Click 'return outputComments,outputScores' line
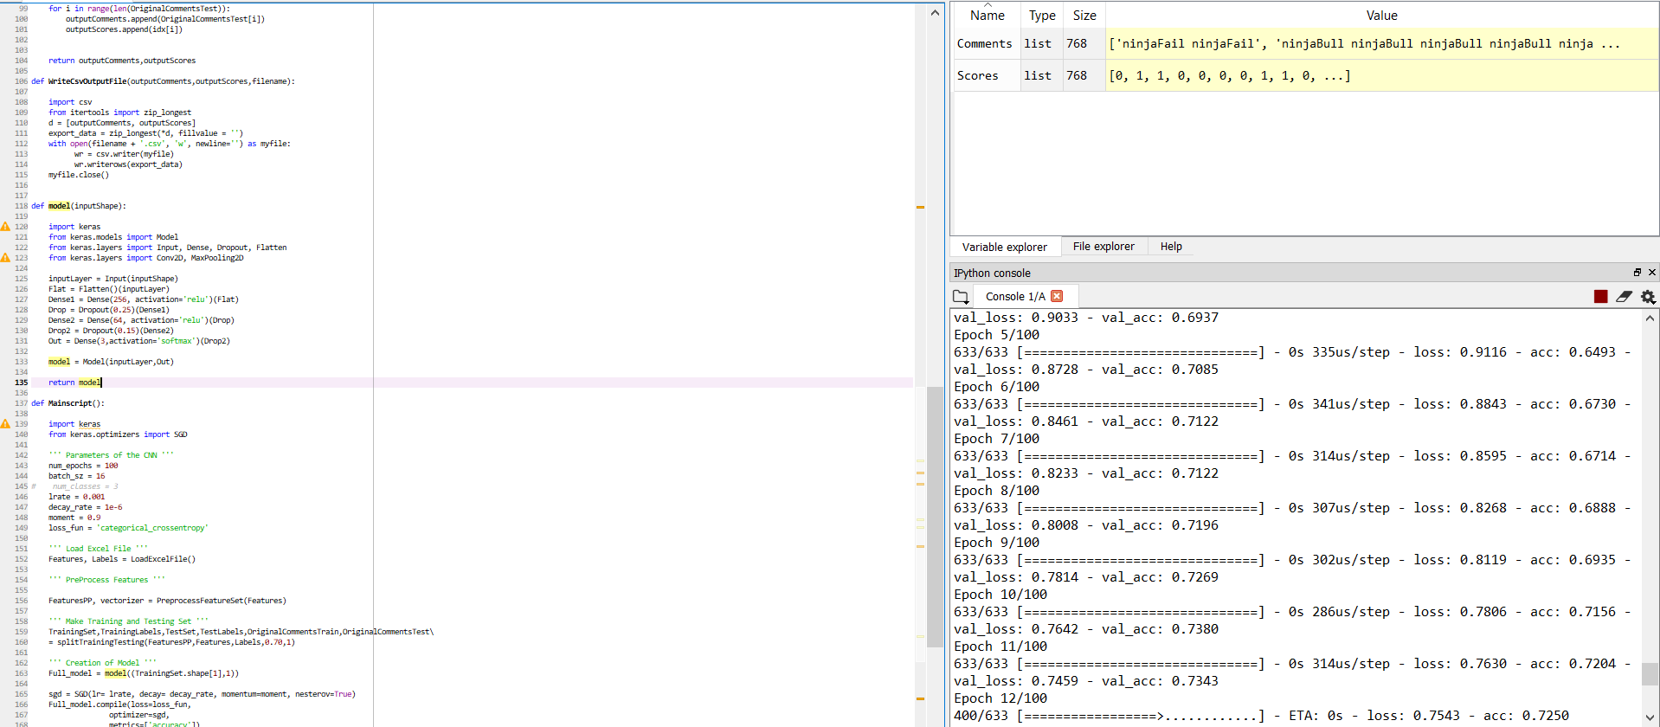The width and height of the screenshot is (1660, 727). pos(122,61)
